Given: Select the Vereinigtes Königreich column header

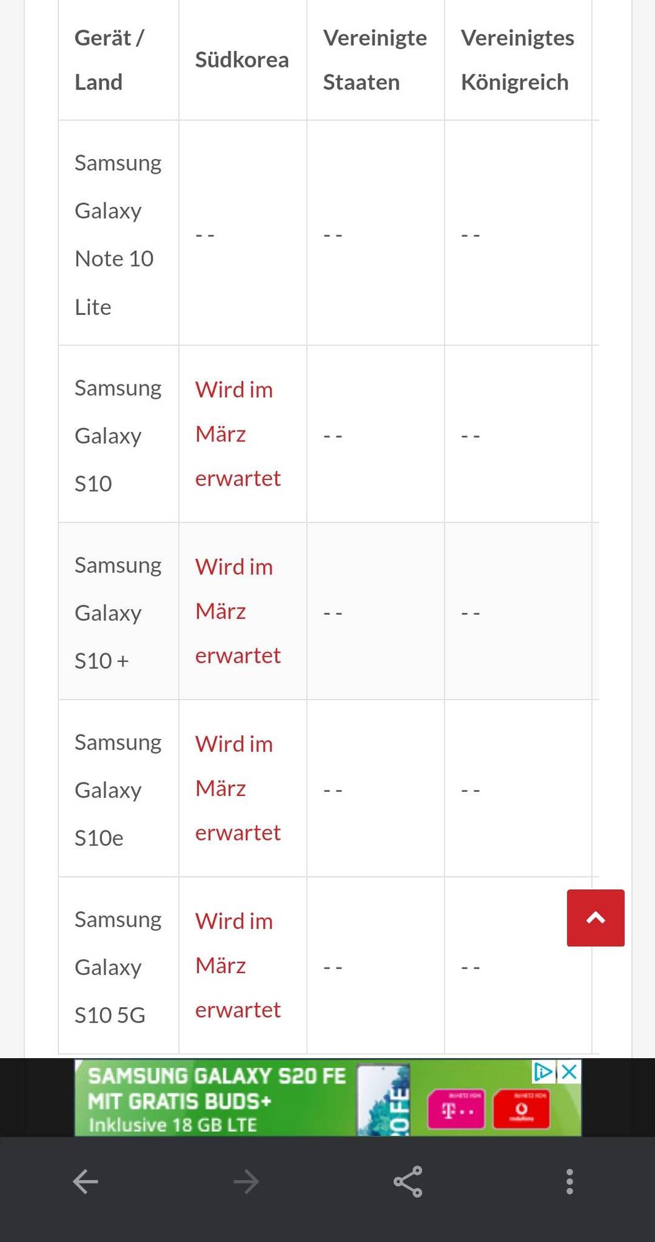Looking at the screenshot, I should [517, 60].
